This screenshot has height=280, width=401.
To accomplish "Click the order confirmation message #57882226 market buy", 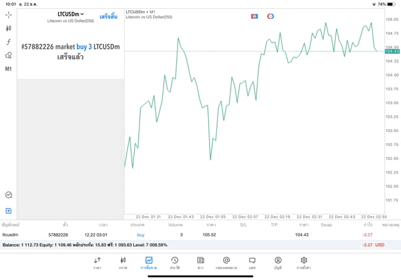I will point(70,51).
